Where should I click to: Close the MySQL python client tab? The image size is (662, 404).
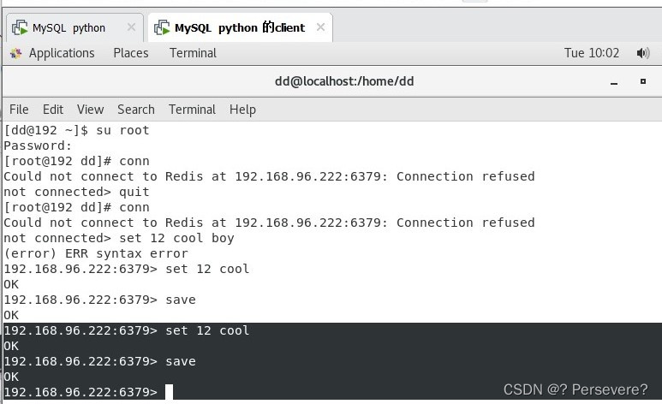pos(320,27)
